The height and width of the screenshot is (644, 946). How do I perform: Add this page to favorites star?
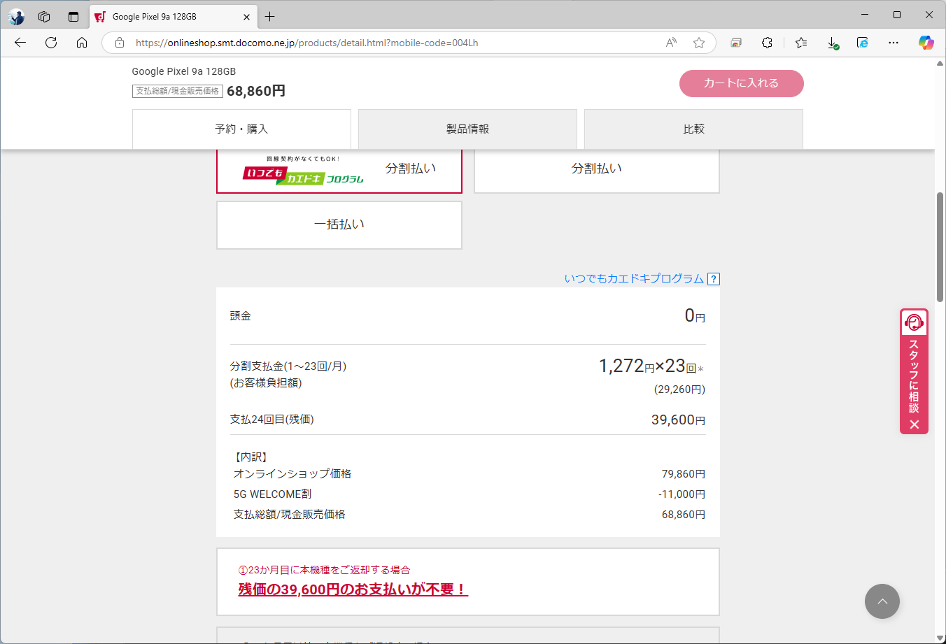coord(698,43)
